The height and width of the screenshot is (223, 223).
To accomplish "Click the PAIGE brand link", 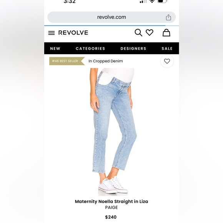I will click(x=111, y=208).
